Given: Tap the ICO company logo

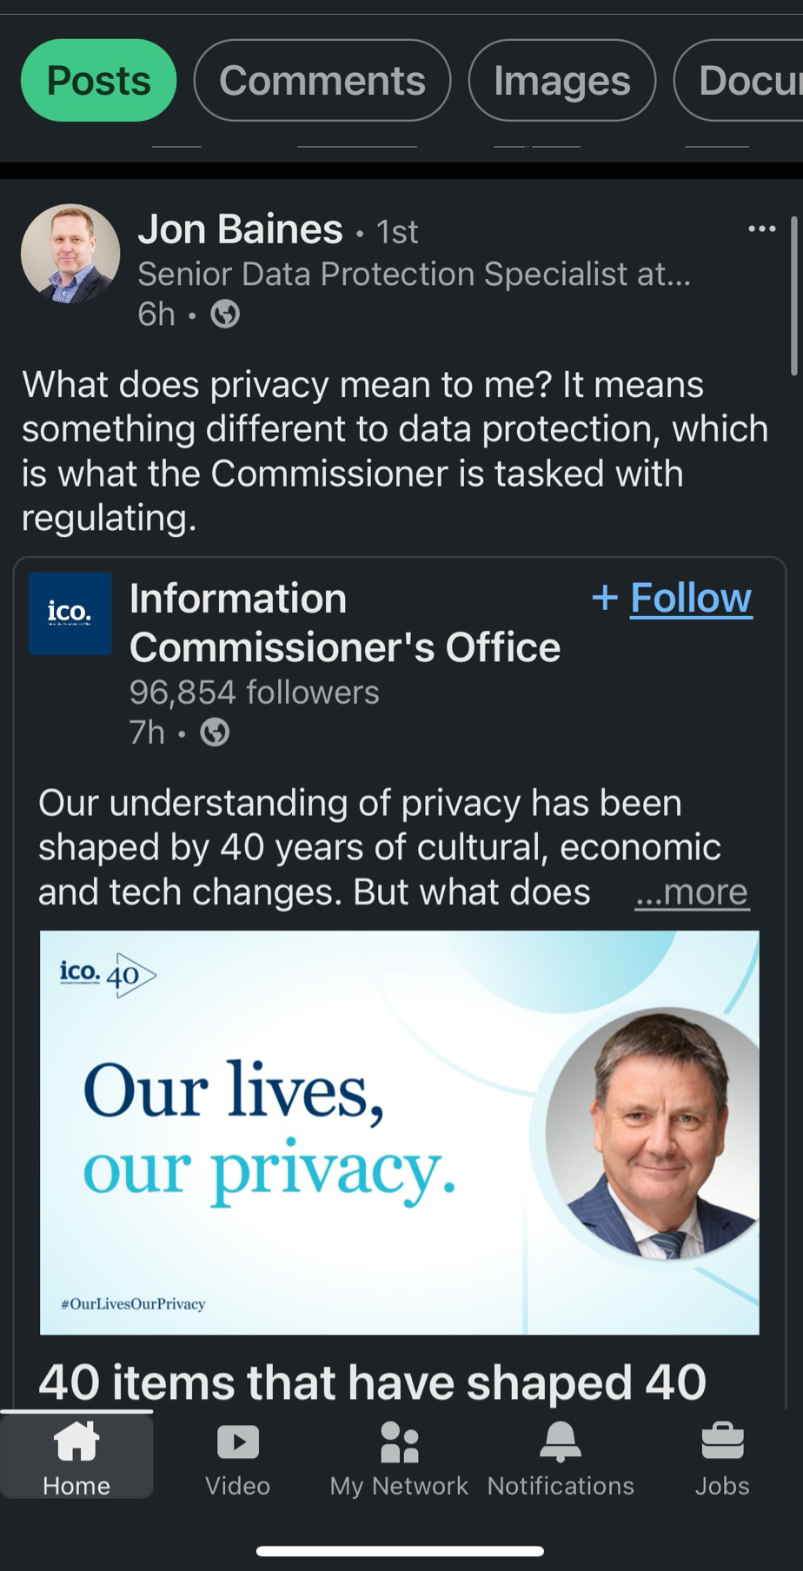Looking at the screenshot, I should [x=70, y=613].
